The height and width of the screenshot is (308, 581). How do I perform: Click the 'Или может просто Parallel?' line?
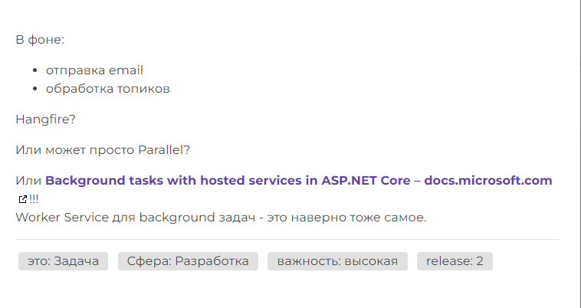(x=103, y=149)
